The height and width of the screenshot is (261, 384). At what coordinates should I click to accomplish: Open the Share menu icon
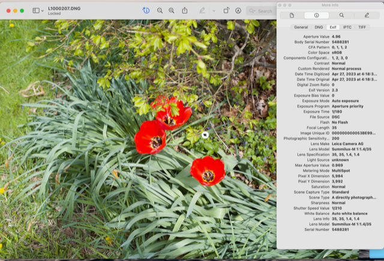(185, 10)
